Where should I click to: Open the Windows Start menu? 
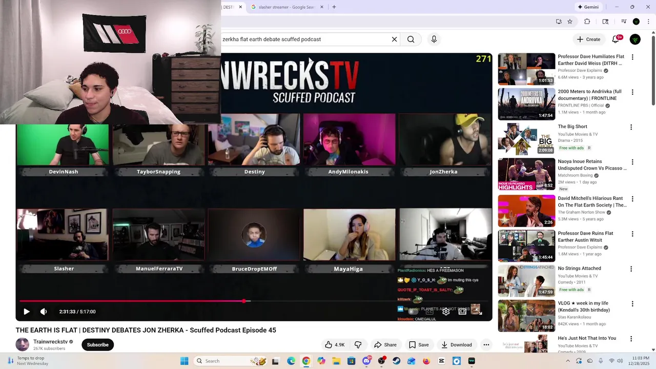tap(184, 361)
